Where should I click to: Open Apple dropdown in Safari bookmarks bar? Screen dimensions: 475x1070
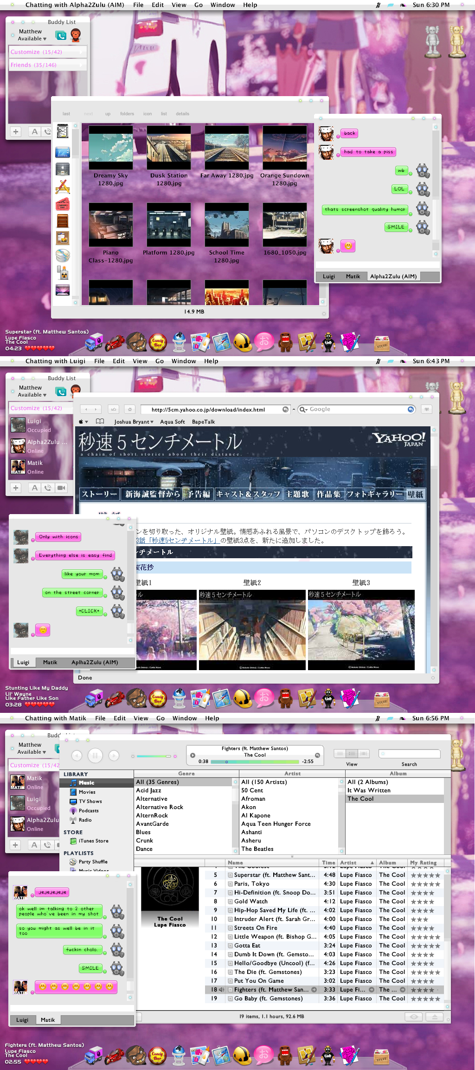coord(83,422)
